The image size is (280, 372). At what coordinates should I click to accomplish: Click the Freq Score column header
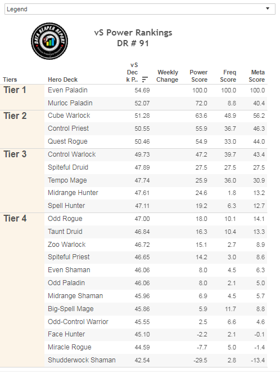pyautogui.click(x=228, y=76)
